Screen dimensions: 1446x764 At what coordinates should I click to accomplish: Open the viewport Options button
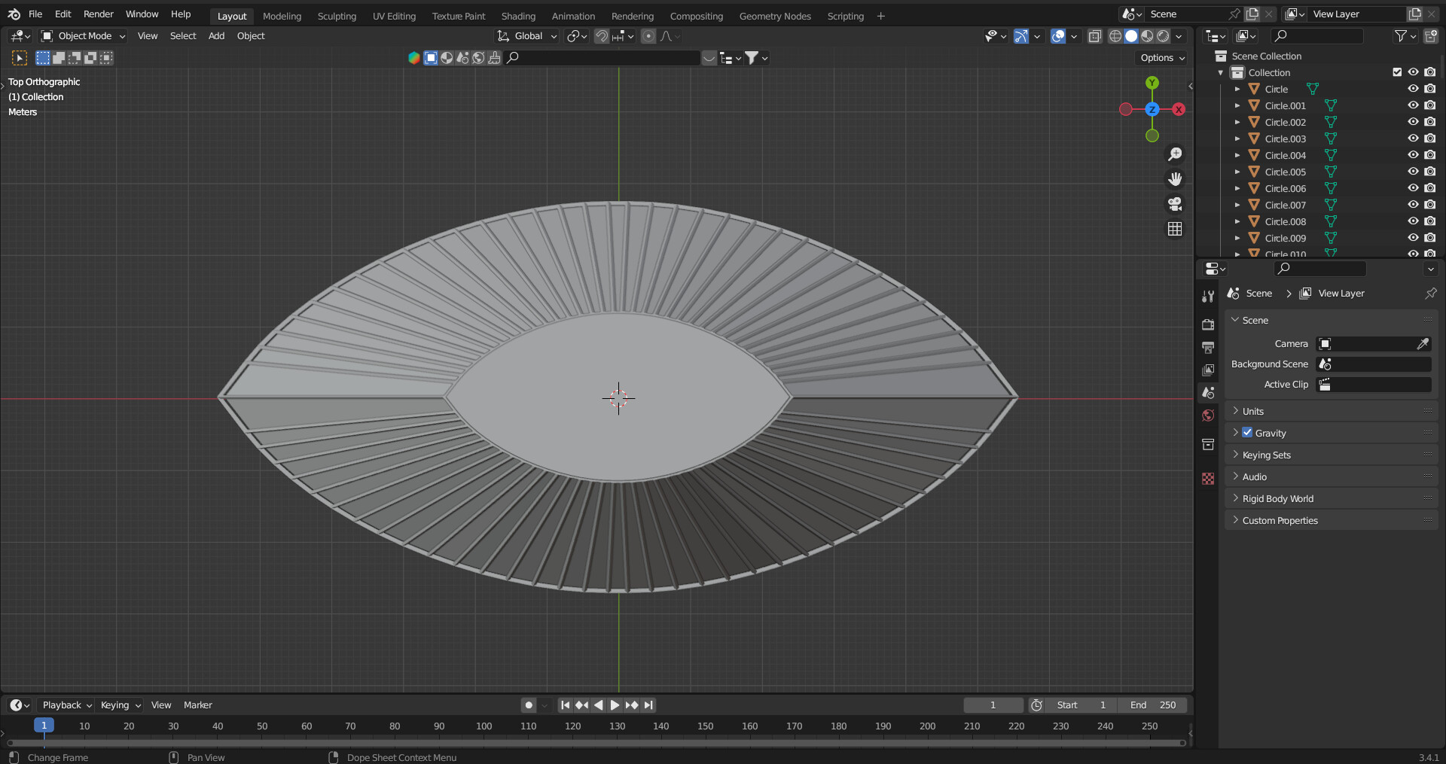[1162, 58]
